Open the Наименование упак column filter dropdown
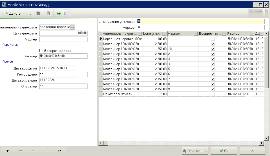The height and width of the screenshot is (156, 270). (140, 34)
